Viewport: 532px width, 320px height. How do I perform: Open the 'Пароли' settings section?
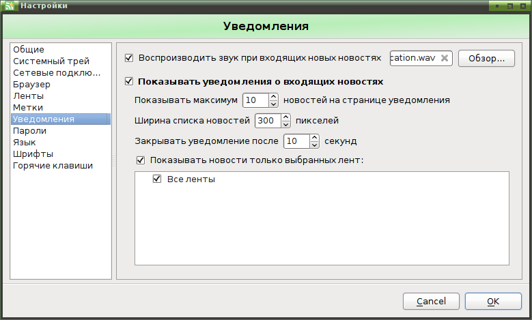(61, 131)
